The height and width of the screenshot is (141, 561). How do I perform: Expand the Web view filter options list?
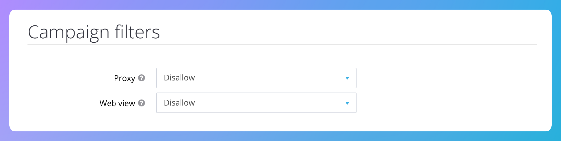pyautogui.click(x=256, y=103)
